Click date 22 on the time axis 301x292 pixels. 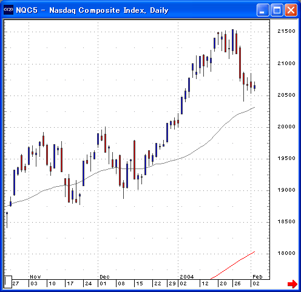158,283
